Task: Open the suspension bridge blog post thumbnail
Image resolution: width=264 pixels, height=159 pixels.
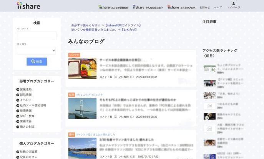Action: click(82, 108)
